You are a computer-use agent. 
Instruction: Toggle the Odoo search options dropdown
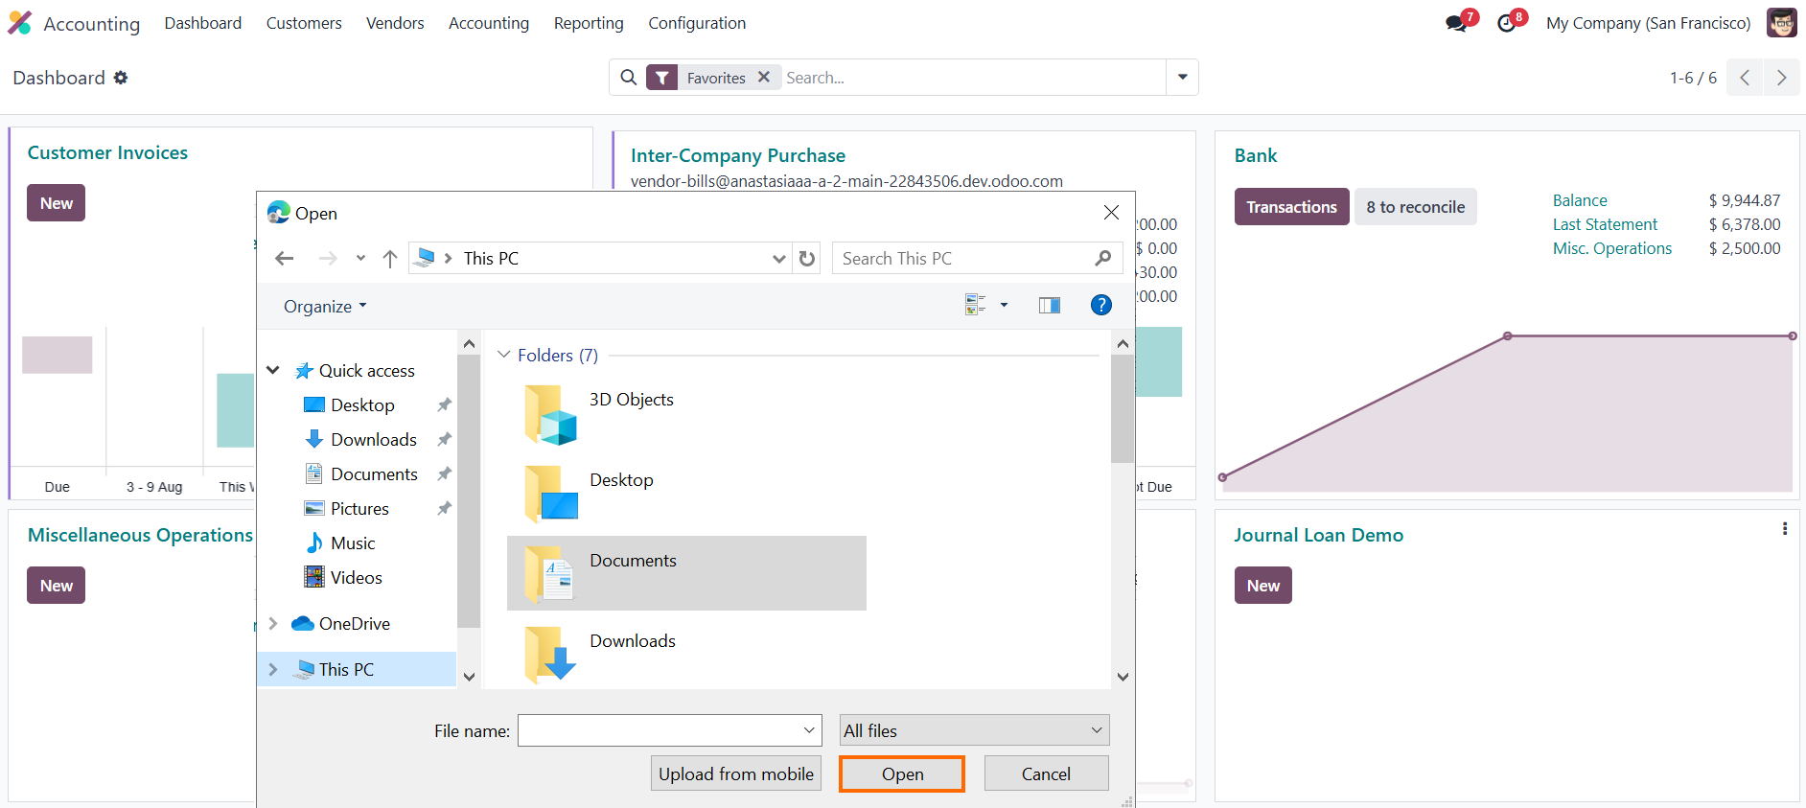(x=1182, y=78)
